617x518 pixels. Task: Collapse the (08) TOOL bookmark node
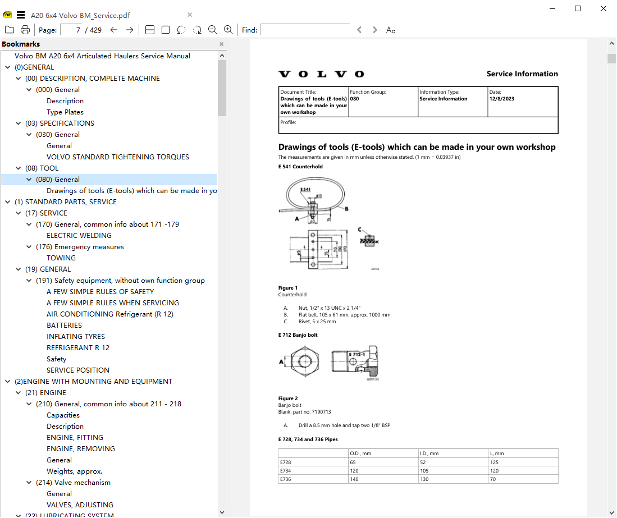pos(18,168)
